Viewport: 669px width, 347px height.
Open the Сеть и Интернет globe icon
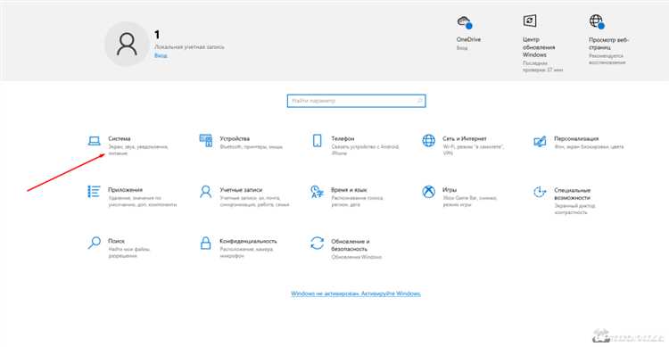428,140
